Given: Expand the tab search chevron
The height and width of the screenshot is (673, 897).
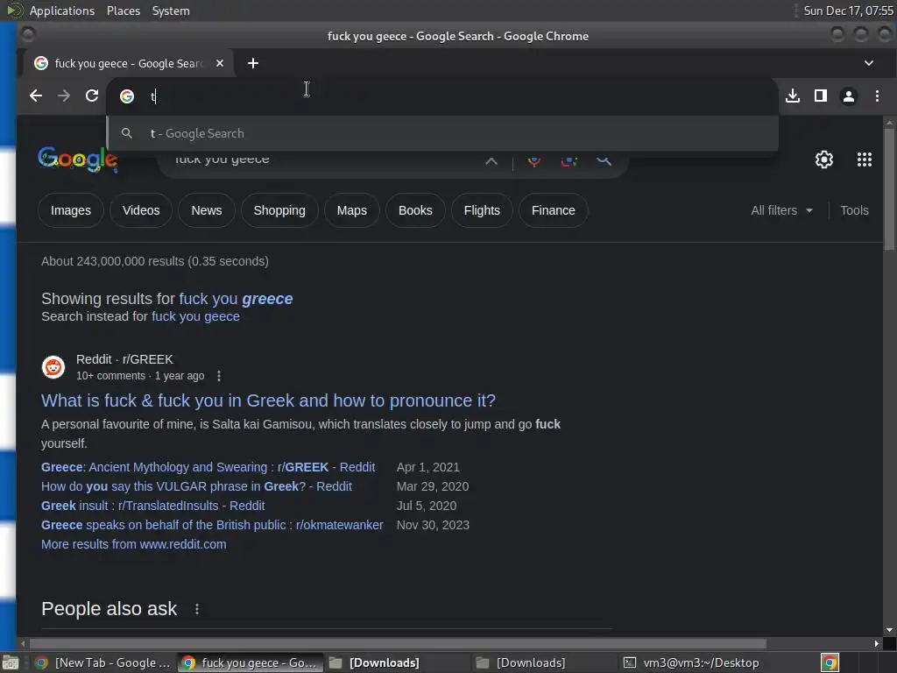Looking at the screenshot, I should tap(868, 63).
